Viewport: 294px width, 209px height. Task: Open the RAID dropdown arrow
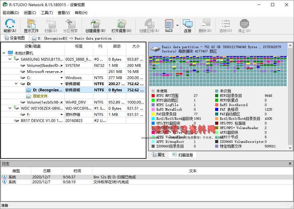tap(177, 25)
